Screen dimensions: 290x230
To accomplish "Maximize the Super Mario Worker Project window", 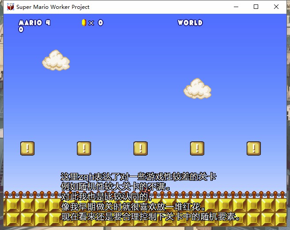I will 256,7.
